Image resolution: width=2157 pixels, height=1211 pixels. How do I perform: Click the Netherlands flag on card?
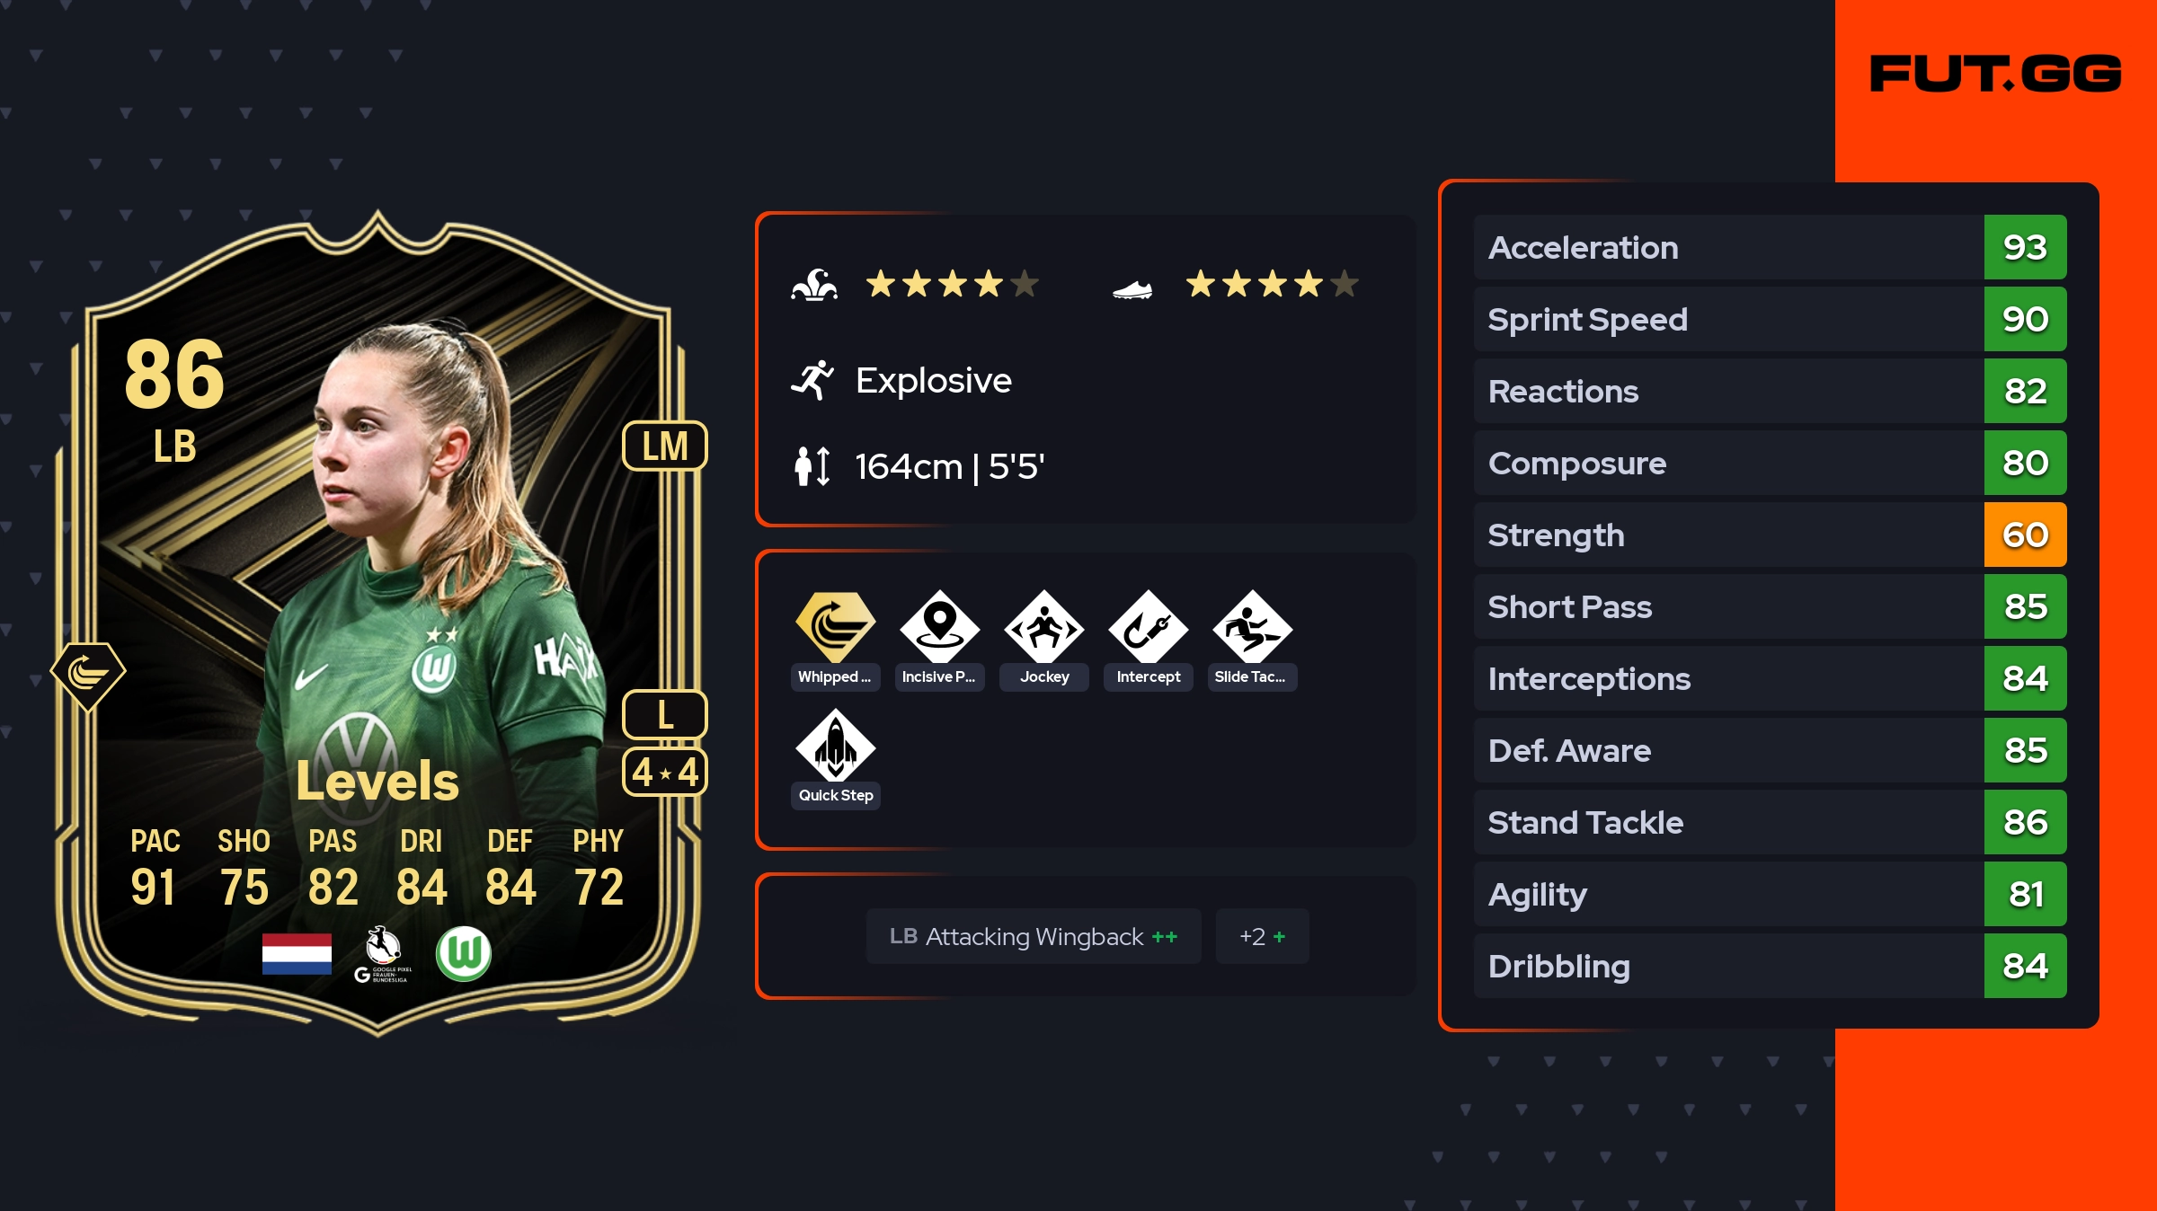(x=297, y=954)
